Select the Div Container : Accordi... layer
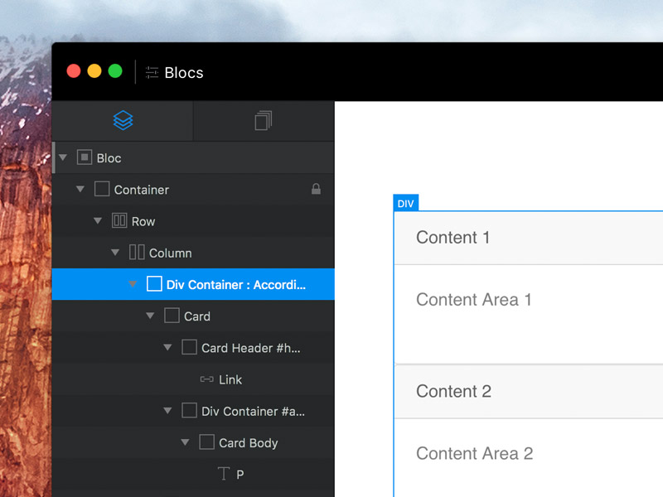Image resolution: width=663 pixels, height=497 pixels. point(193,284)
